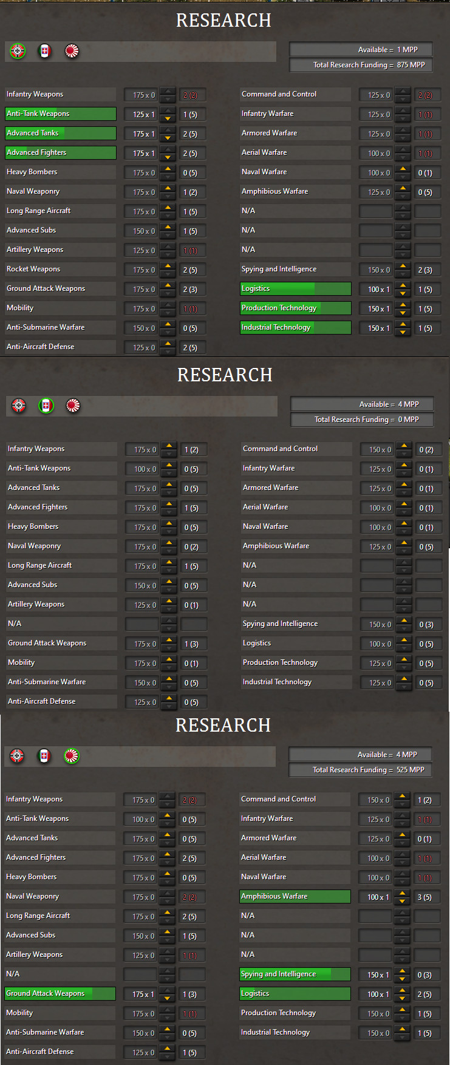Increase Armored Warfare funding in the 525 MPP panel
This screenshot has height=1065, width=450.
(x=403, y=835)
